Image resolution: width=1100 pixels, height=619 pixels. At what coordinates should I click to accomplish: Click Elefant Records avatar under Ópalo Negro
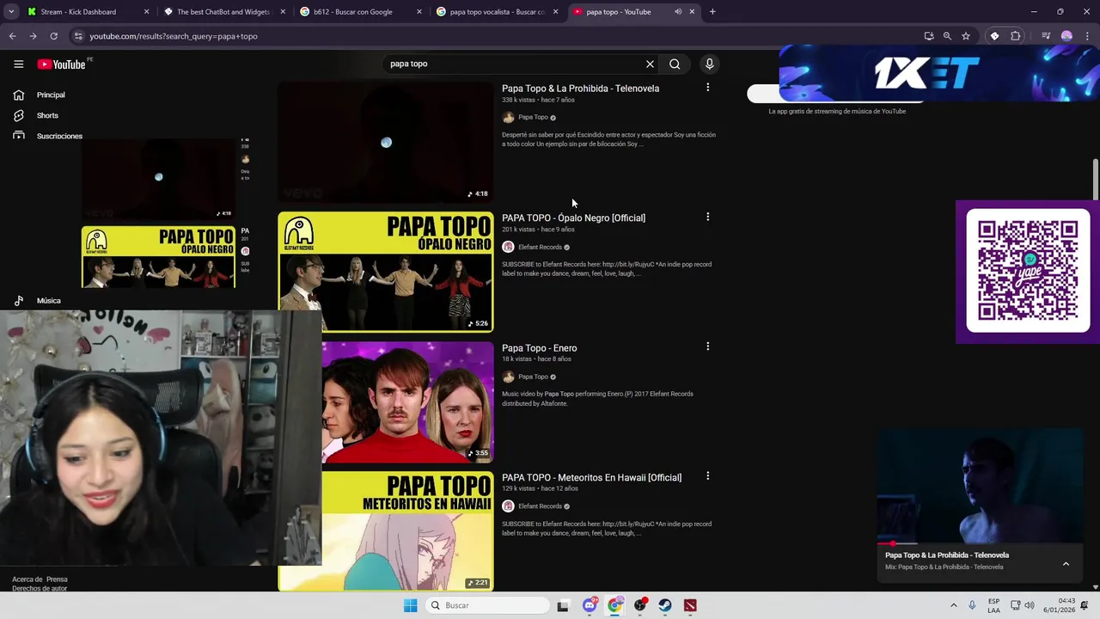pyautogui.click(x=508, y=247)
